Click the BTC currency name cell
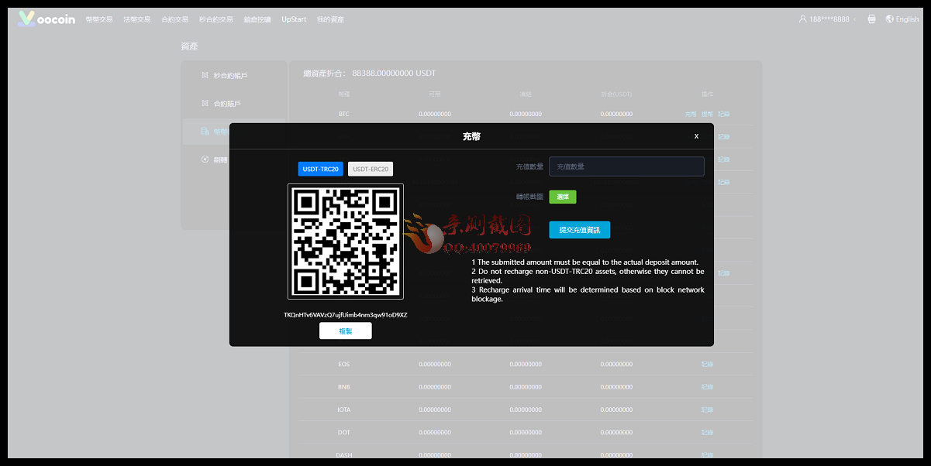Image resolution: width=931 pixels, height=466 pixels. pos(344,114)
